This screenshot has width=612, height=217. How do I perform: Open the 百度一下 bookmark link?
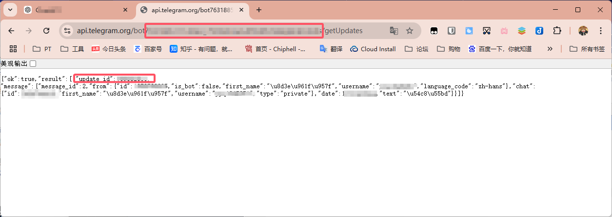(x=499, y=49)
